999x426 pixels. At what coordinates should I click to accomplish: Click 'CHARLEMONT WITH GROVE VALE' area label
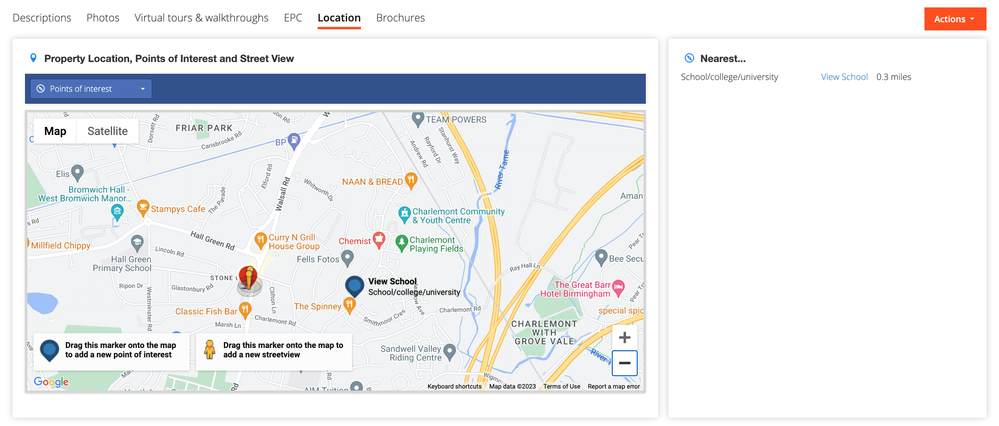544,332
